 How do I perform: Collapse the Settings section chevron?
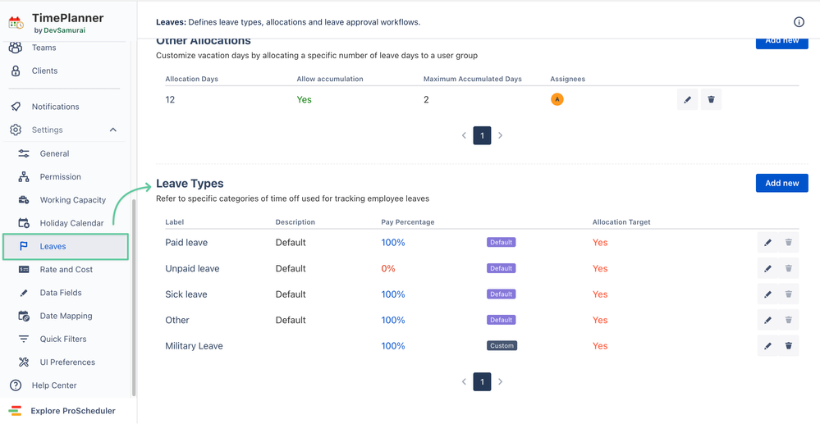click(113, 130)
